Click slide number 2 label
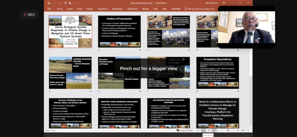The image size is (297, 137). pos(99,50)
